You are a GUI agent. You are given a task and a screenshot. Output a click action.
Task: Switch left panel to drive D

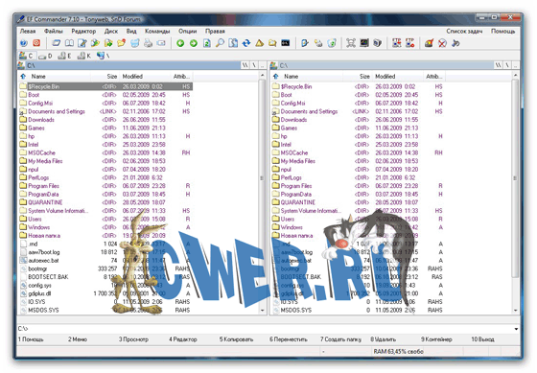[45, 56]
